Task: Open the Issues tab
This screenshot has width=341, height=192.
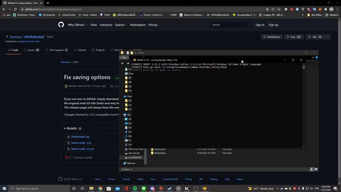Action: 31,50
